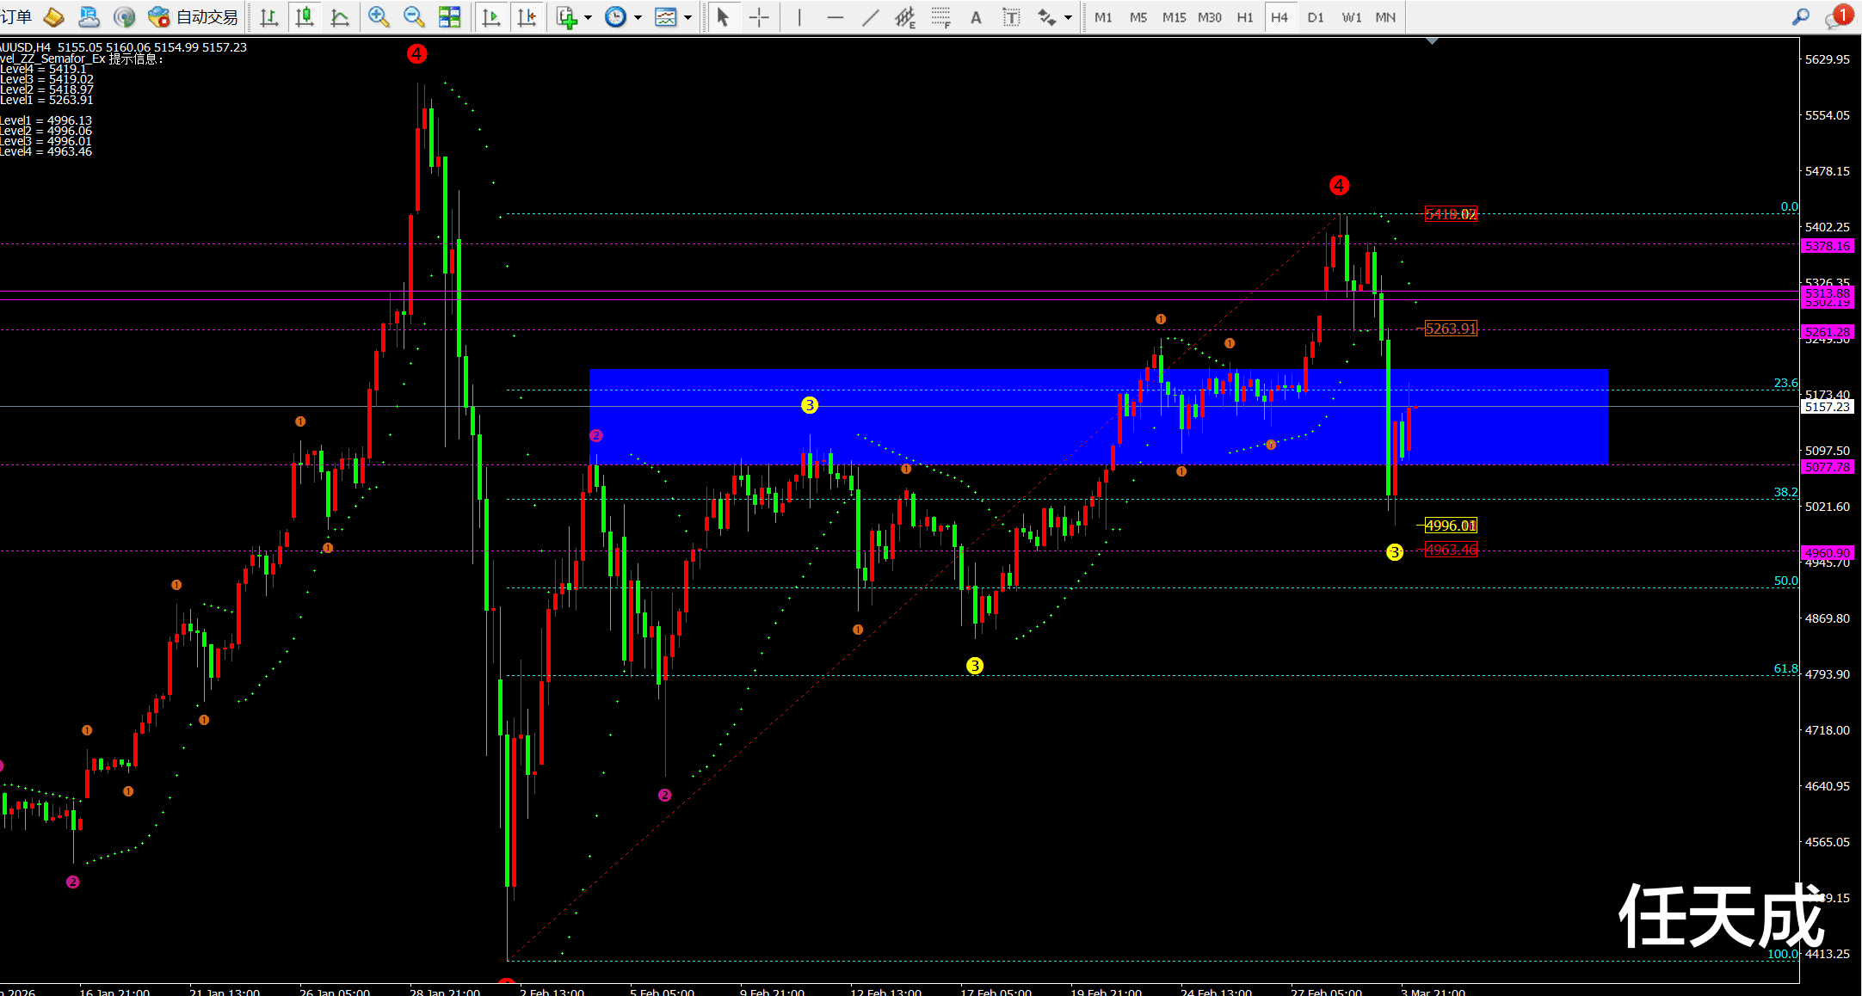Select the crosshair tool

click(x=759, y=17)
